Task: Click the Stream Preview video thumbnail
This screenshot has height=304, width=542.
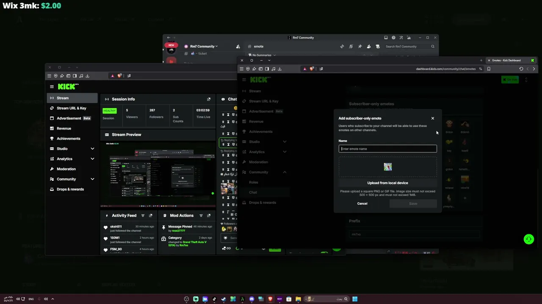Action: 158,174
